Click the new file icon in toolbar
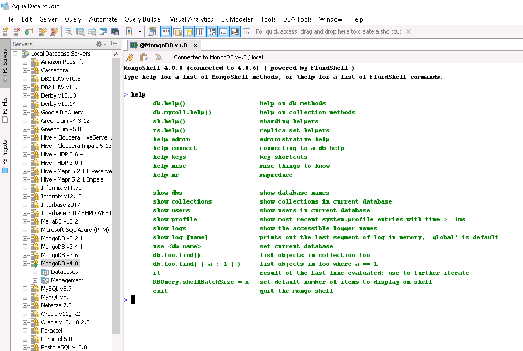The width and height of the screenshot is (523, 351). coord(128,31)
